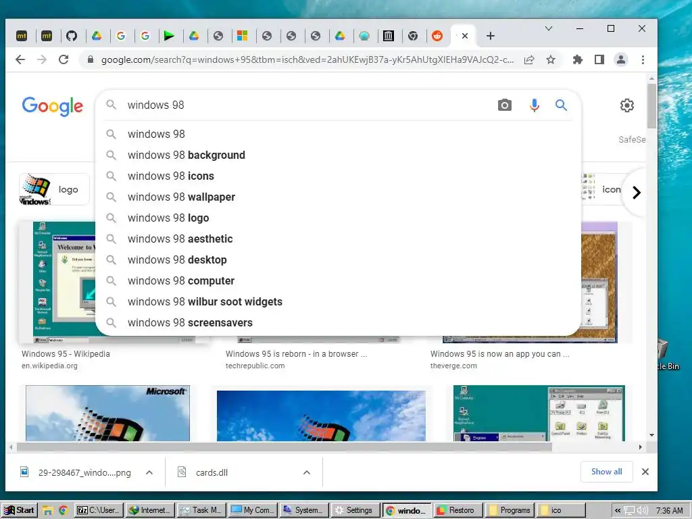Bookmark this page with the star
The height and width of the screenshot is (519, 692).
click(551, 59)
